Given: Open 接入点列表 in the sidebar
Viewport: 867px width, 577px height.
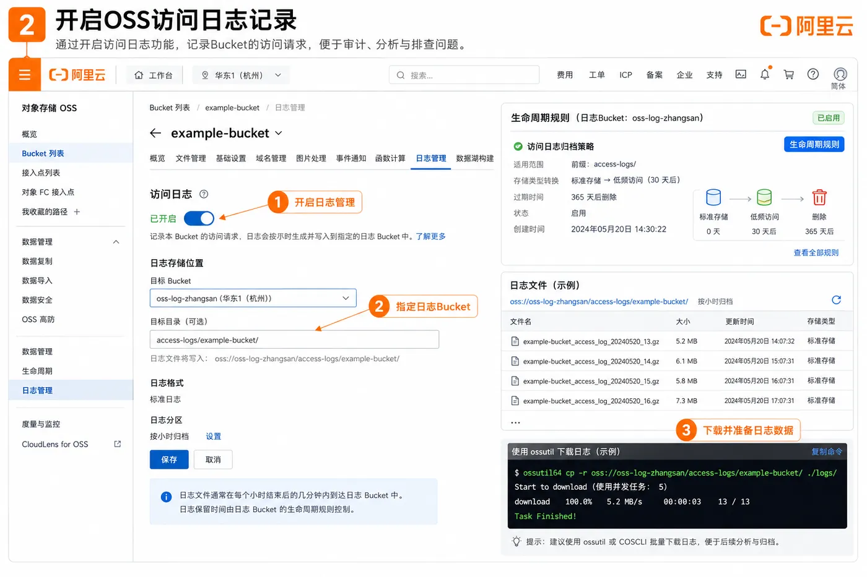Looking at the screenshot, I should (41, 173).
